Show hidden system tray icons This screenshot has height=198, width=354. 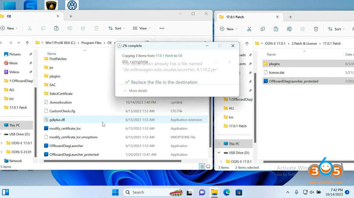287,192
